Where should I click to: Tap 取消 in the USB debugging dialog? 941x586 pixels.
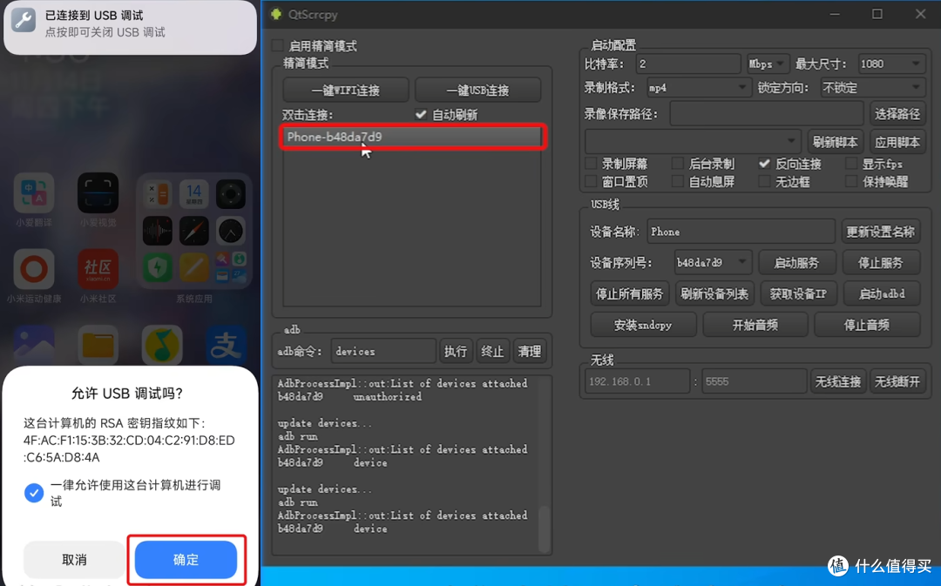74,559
